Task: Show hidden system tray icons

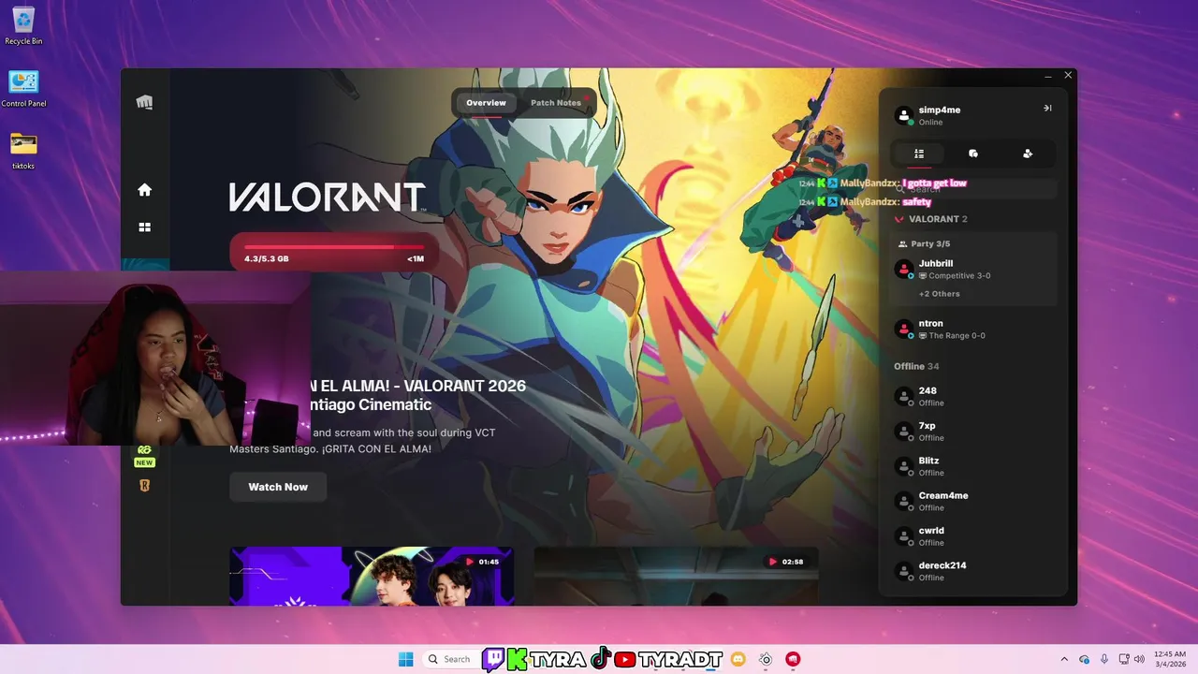Action: 1064,659
